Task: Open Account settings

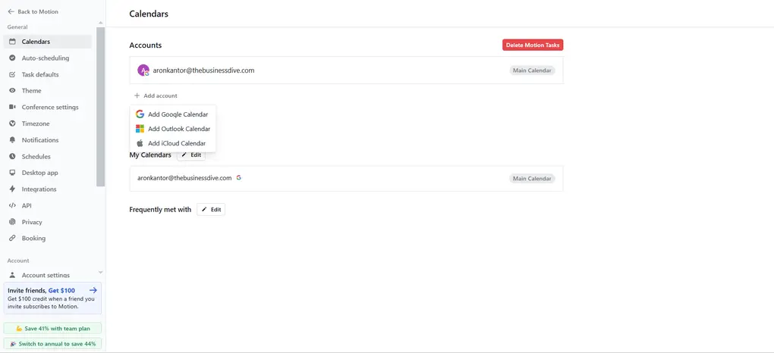Action: tap(47, 275)
